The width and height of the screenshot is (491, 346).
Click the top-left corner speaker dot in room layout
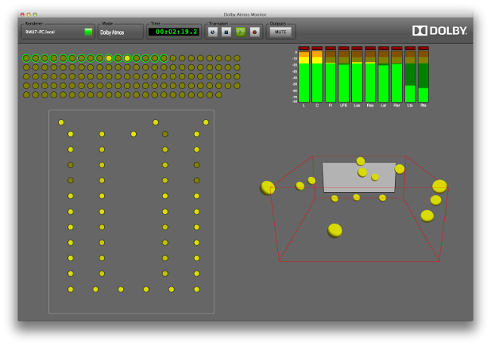(61, 122)
